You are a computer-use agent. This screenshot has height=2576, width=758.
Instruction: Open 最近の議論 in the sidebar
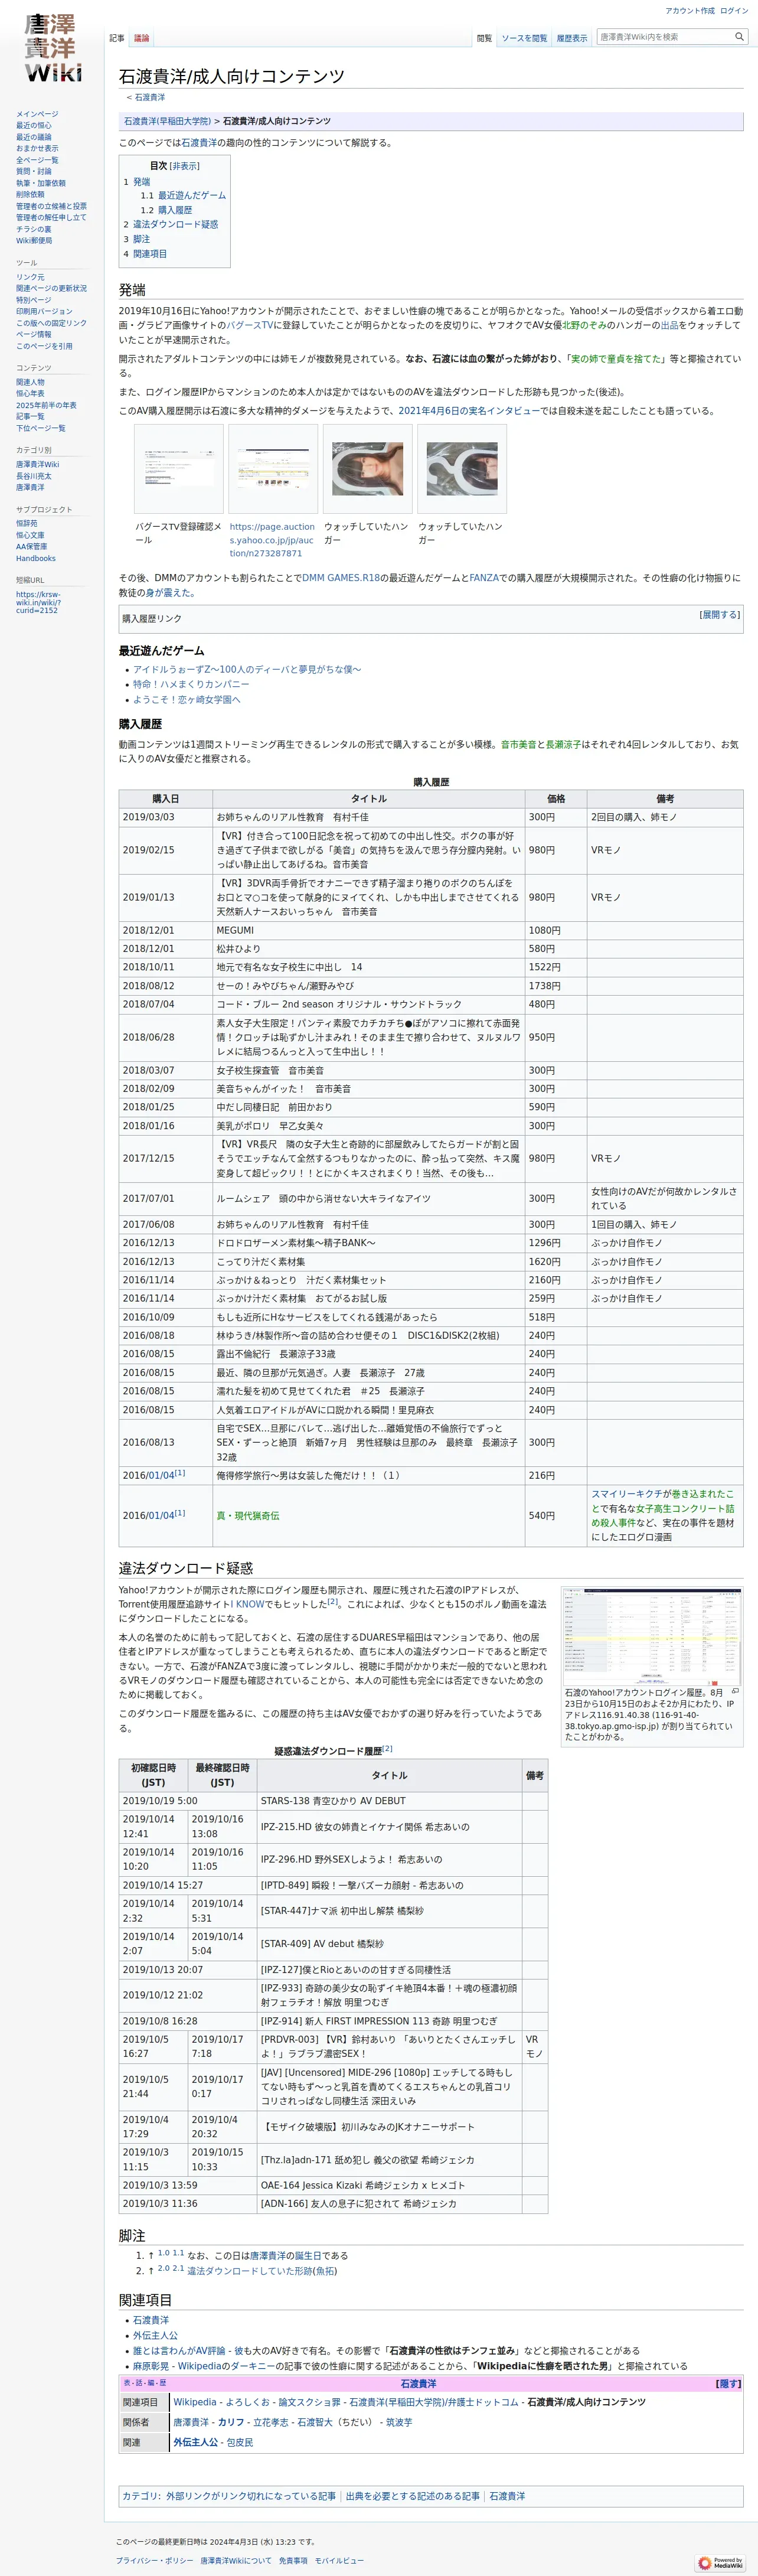34,137
